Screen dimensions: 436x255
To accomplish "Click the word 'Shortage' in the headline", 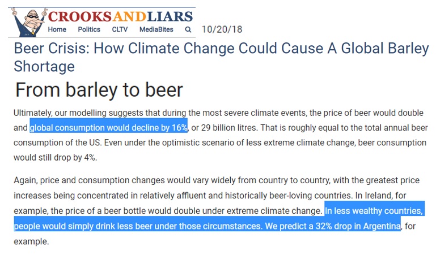I will [x=44, y=67].
